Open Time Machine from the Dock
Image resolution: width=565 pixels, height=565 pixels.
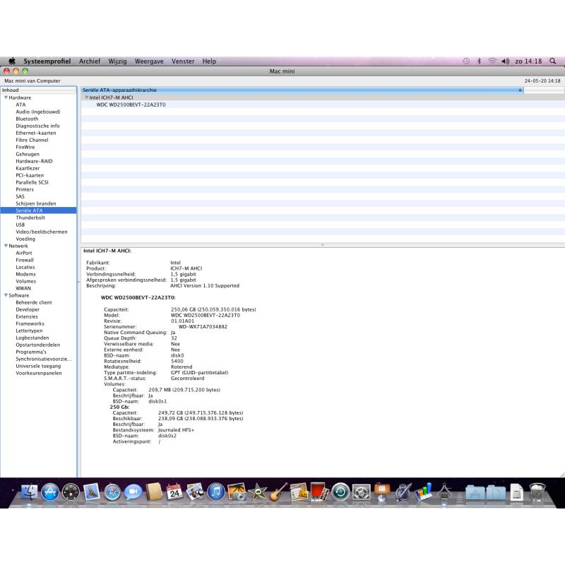(340, 492)
